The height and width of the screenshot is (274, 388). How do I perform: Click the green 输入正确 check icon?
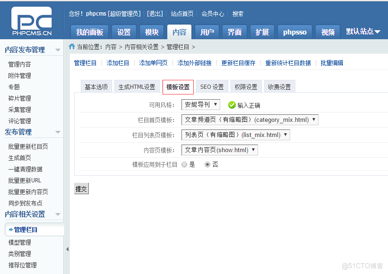tap(232, 105)
